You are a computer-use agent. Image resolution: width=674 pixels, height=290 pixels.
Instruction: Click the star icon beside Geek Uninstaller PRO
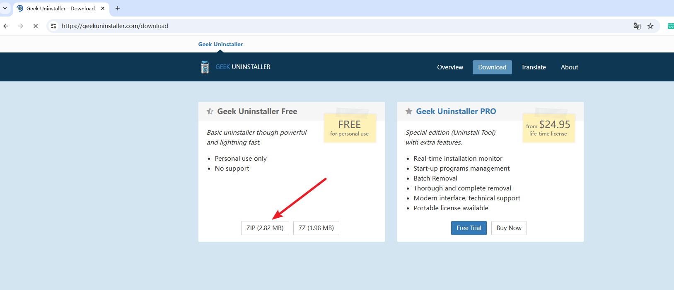click(x=409, y=111)
